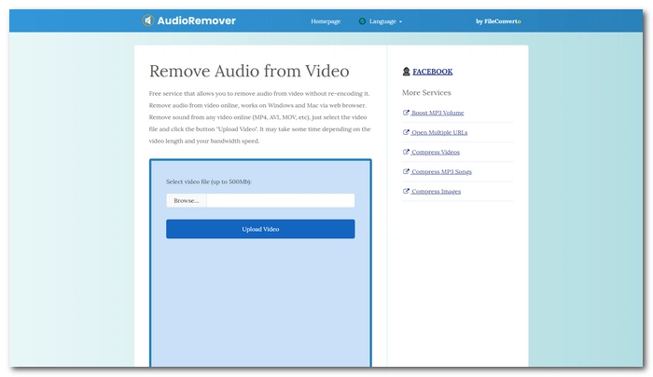The image size is (653, 377).
Task: Click the globe icon beside Language
Action: [362, 20]
